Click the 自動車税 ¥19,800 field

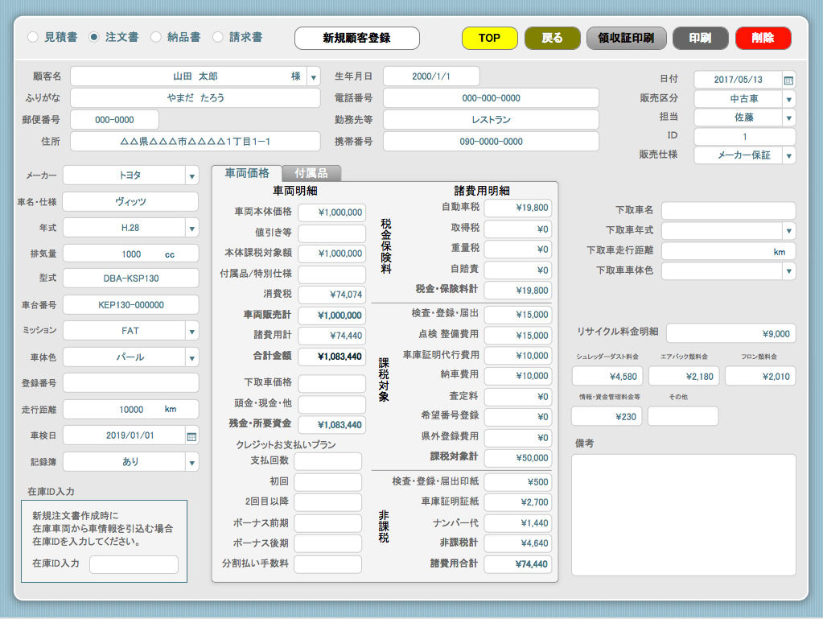(518, 208)
